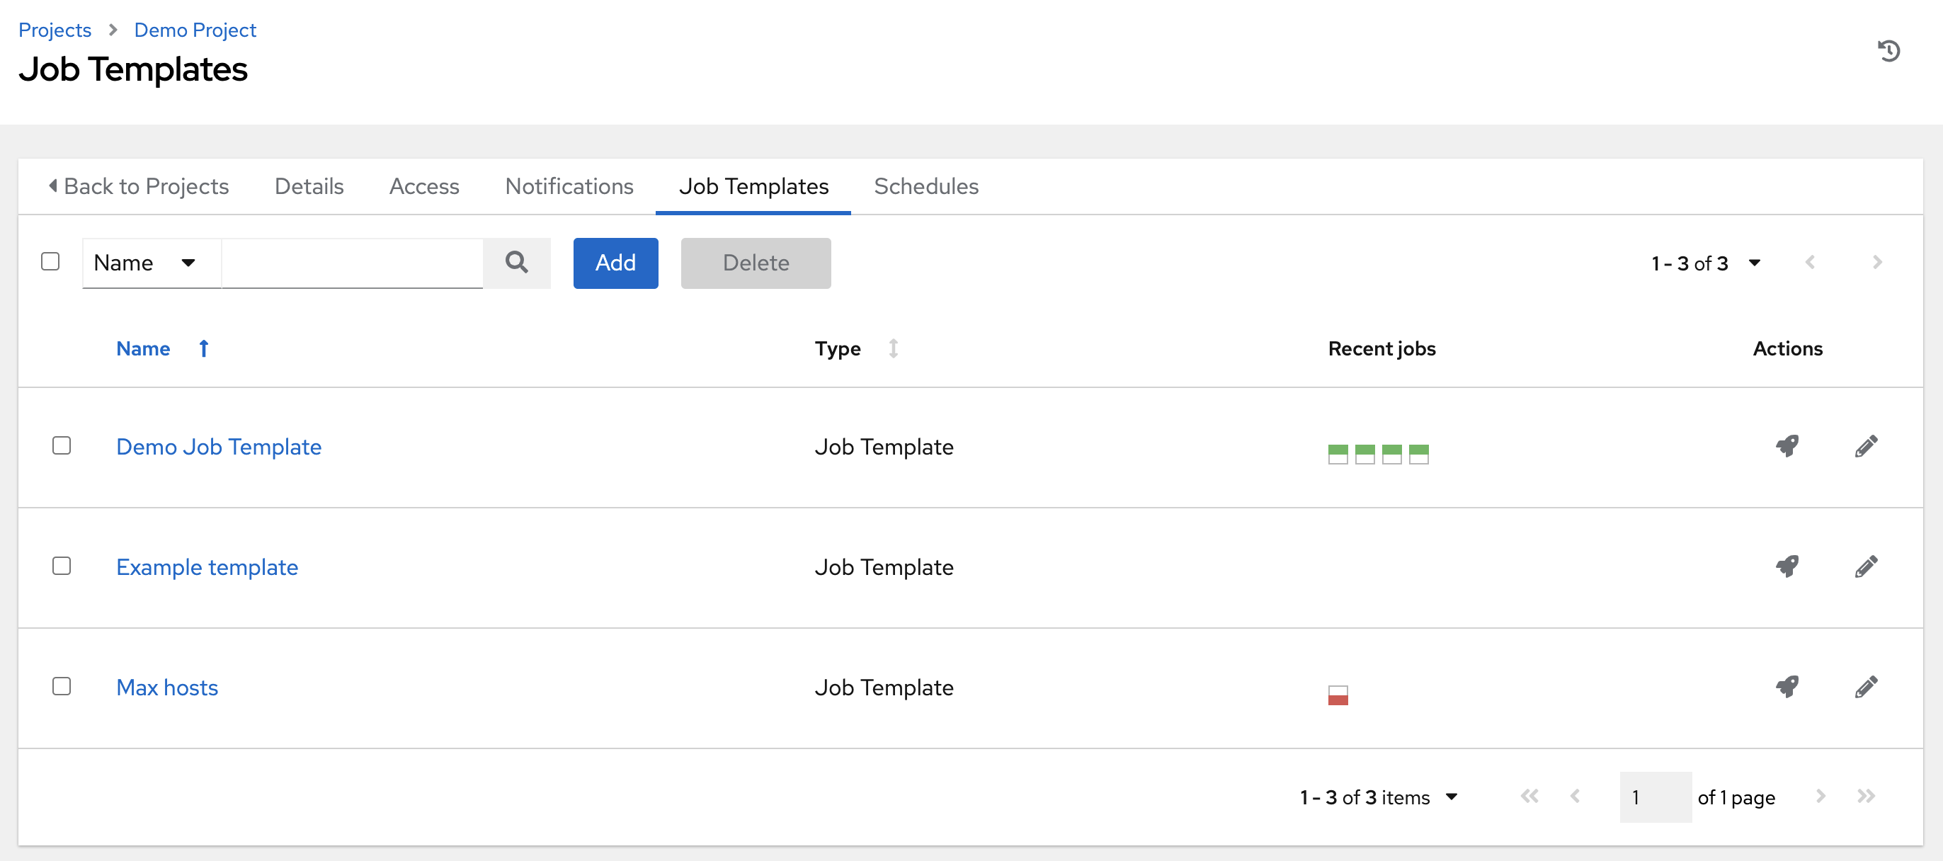Search job templates by name
This screenshot has height=861, width=1943.
pyautogui.click(x=353, y=261)
